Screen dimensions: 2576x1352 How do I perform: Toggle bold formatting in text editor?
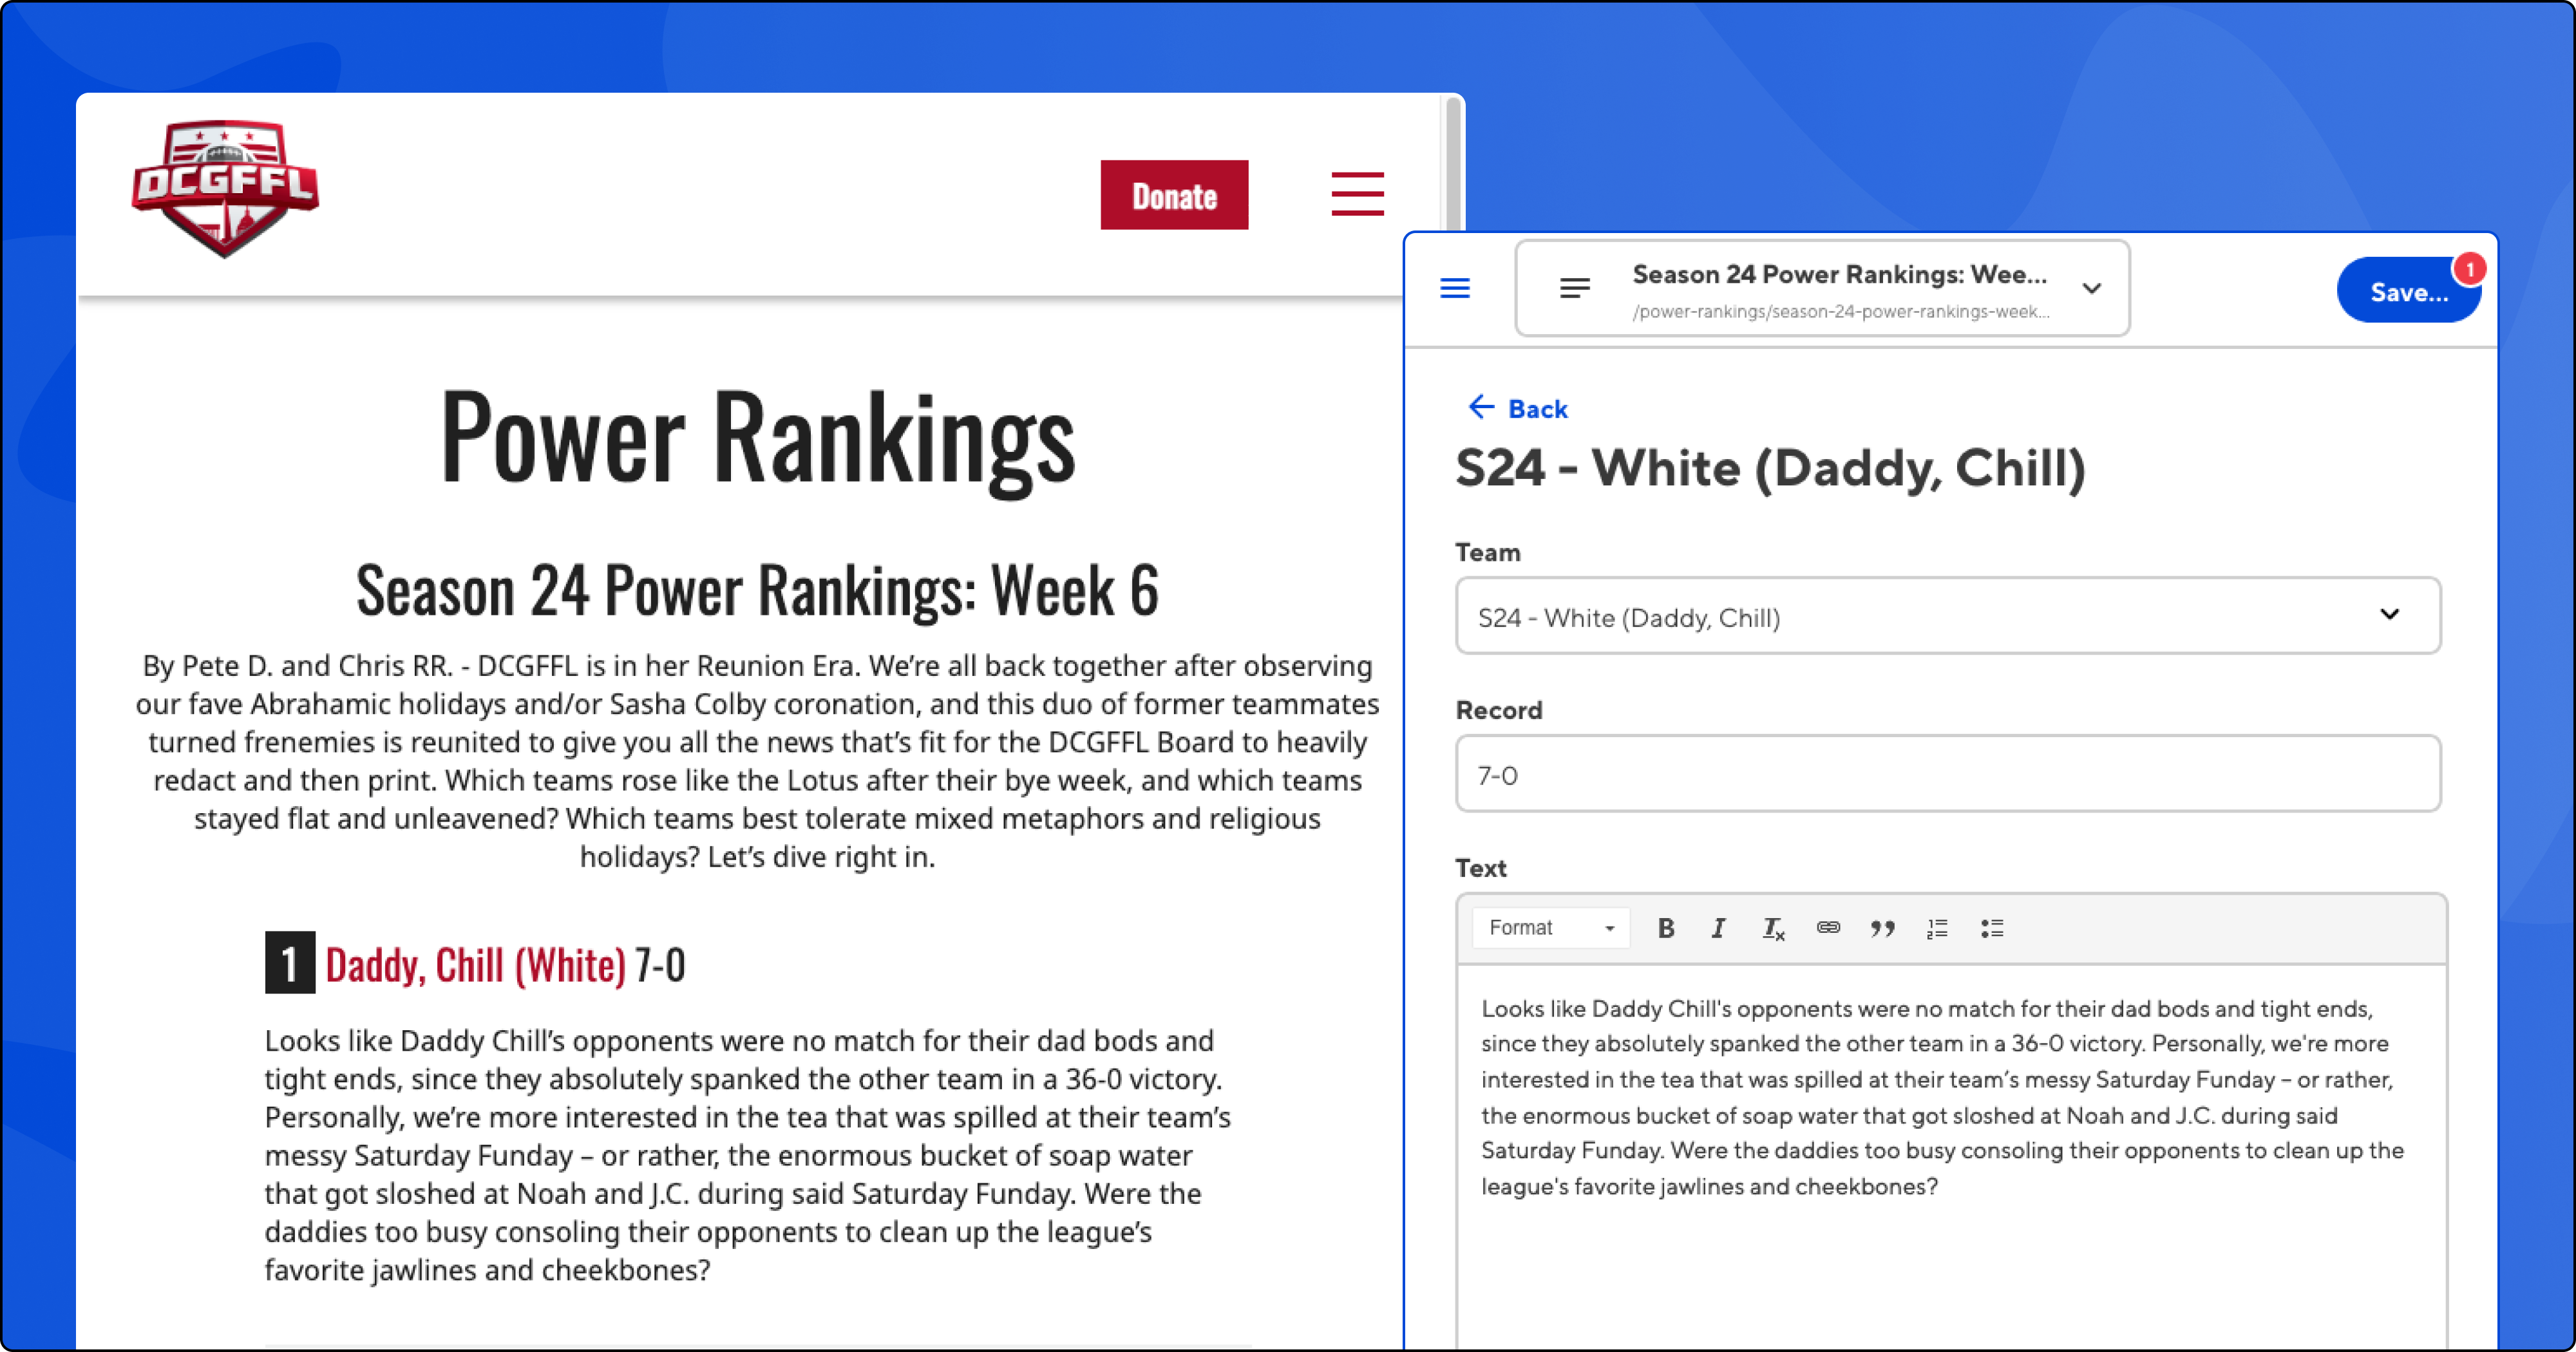tap(1665, 928)
